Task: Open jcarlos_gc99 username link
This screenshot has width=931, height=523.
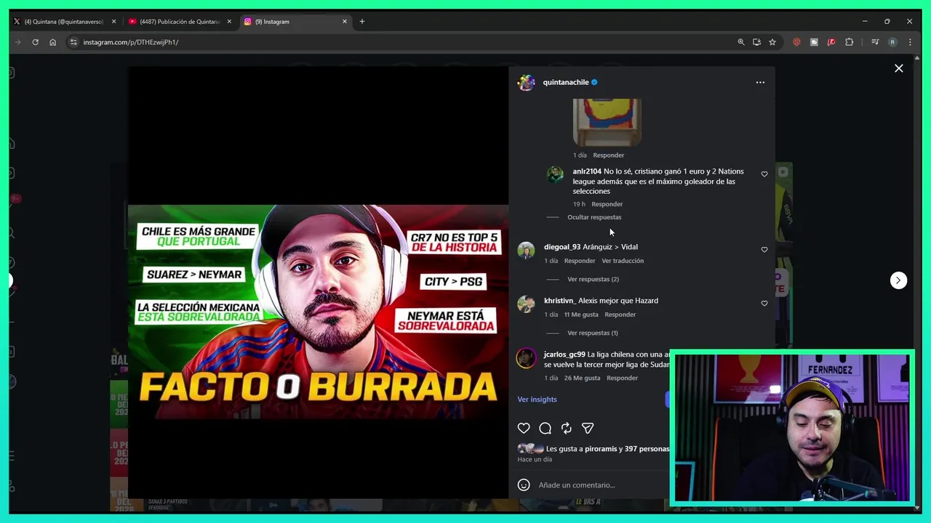Action: pos(564,354)
